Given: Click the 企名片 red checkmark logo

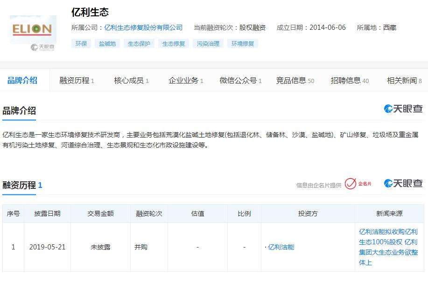Looking at the screenshot, I should 358,184.
